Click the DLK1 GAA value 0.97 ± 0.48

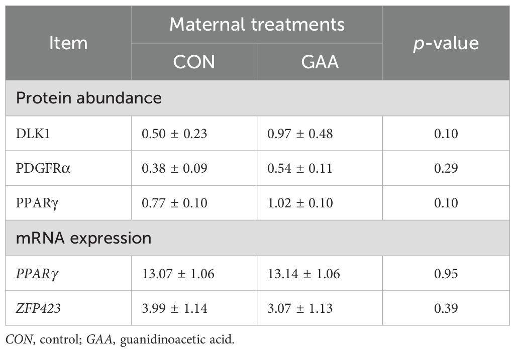[x=298, y=133]
